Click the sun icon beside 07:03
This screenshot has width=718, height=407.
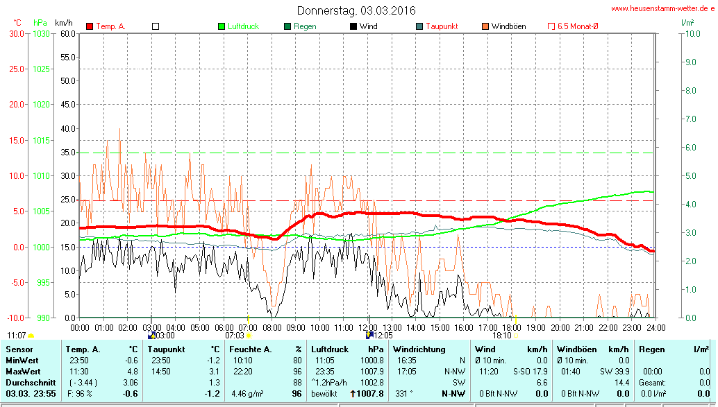pyautogui.click(x=249, y=336)
